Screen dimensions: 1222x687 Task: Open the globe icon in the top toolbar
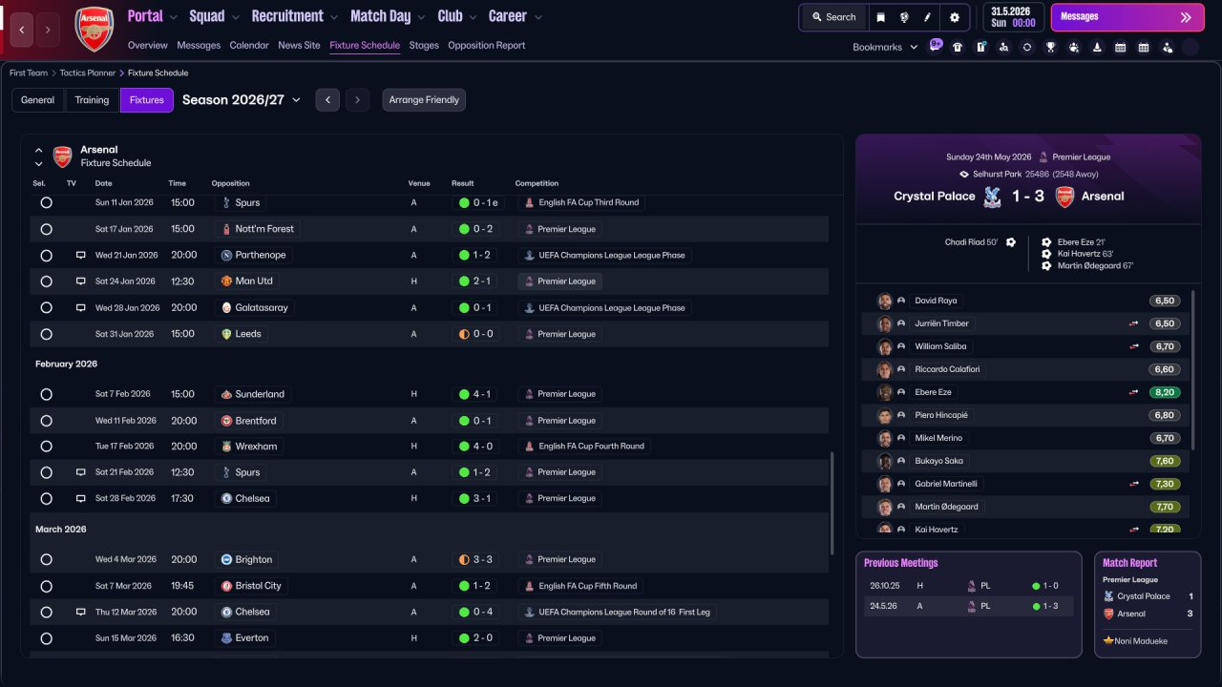(x=903, y=17)
